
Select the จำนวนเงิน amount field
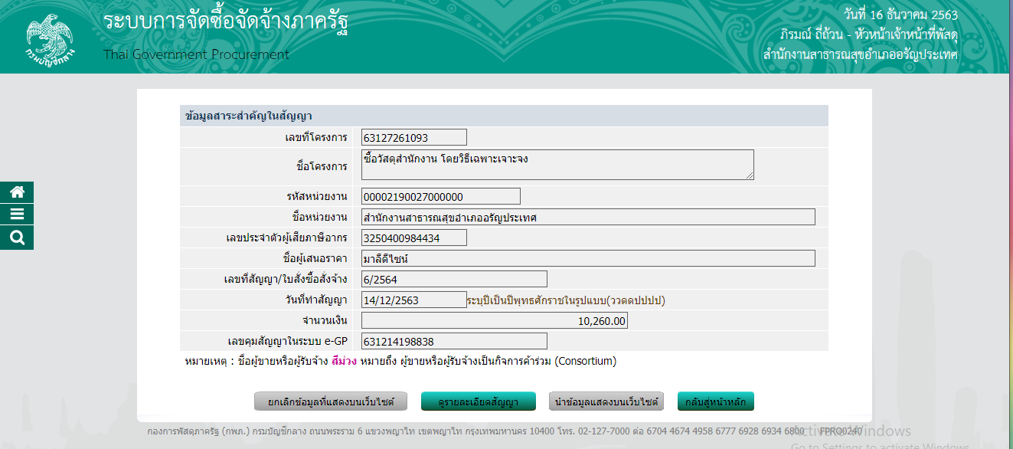click(494, 320)
